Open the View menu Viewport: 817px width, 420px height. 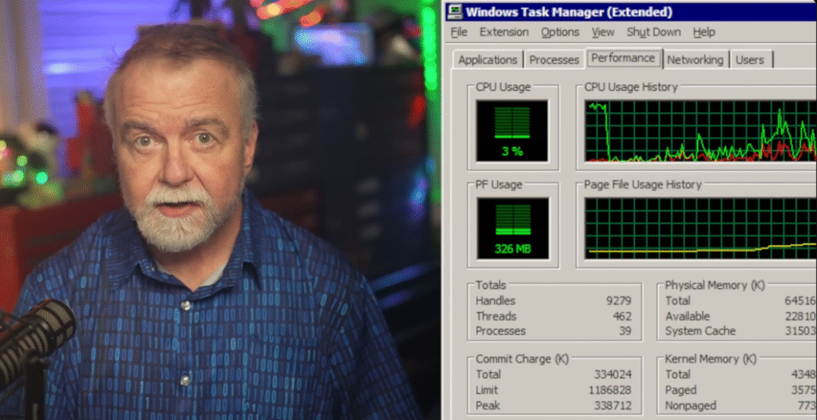[603, 32]
